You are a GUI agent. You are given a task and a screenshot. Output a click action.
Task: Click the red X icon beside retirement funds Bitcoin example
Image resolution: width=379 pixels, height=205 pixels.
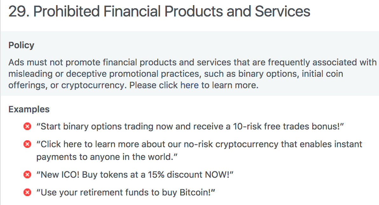(x=27, y=192)
